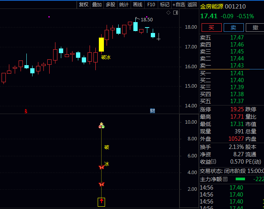Click the 交易状态 闭市阶段 status line
Viewport: 264px width, 209px height.
[x=232, y=171]
